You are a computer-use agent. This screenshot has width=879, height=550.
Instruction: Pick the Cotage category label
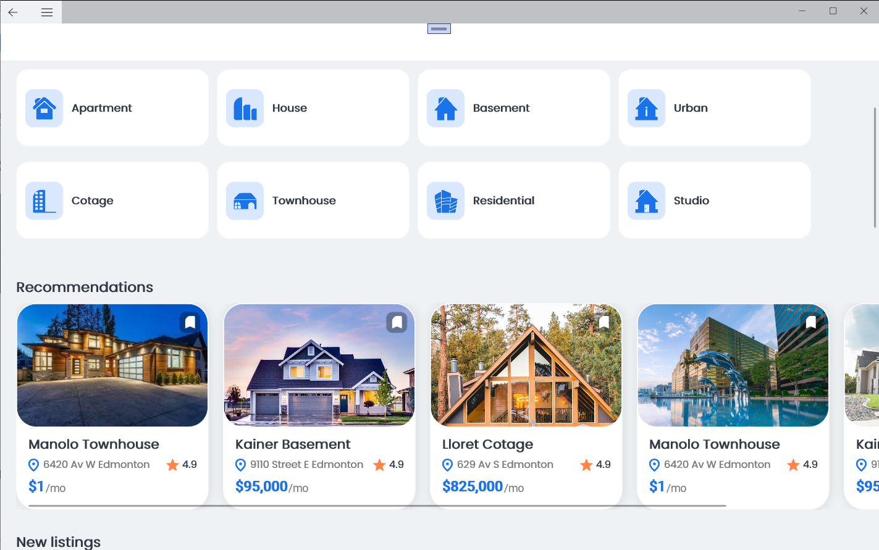coord(93,201)
